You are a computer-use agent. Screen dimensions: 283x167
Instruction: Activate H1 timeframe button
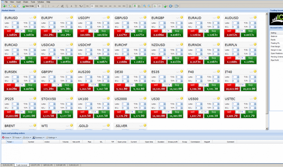point(106,6)
